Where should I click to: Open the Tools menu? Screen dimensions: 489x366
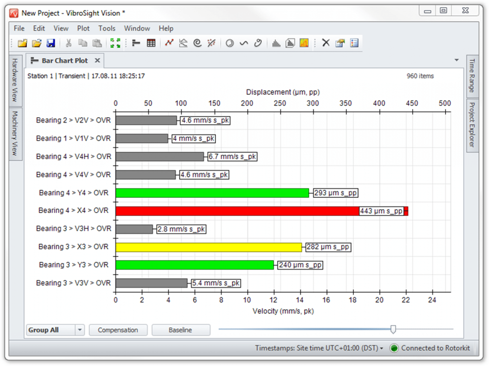point(107,29)
